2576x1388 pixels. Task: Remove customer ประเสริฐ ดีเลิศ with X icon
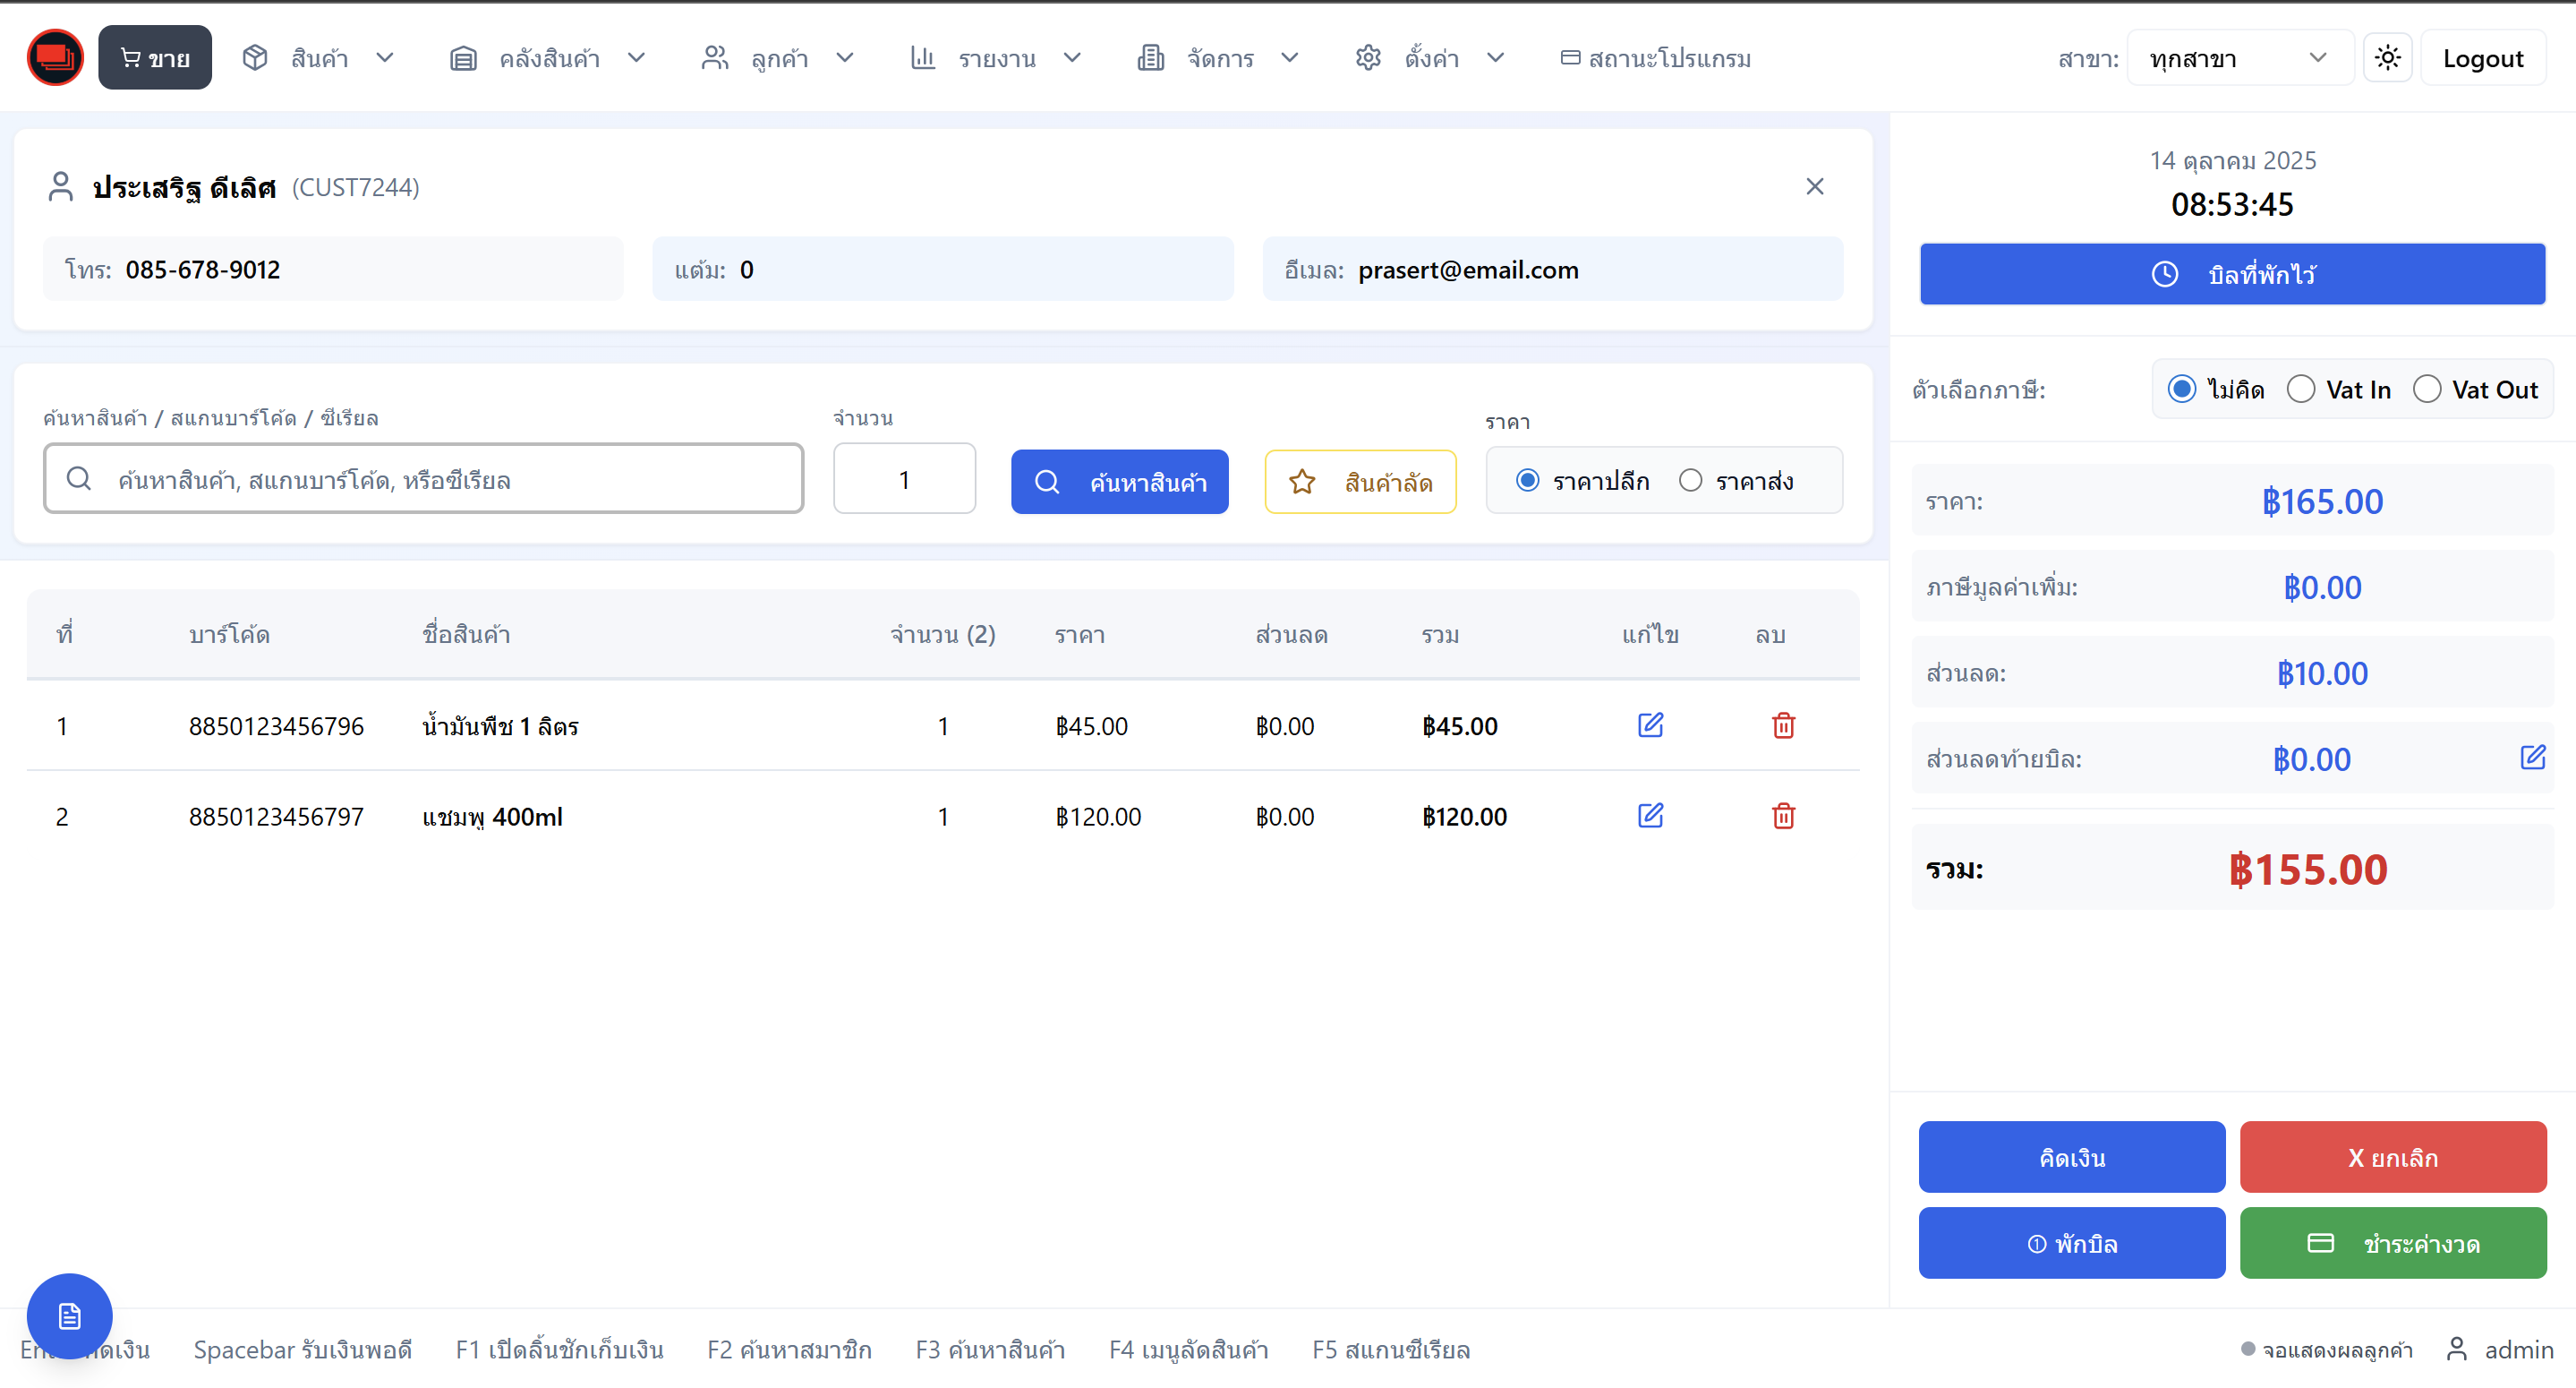1814,187
